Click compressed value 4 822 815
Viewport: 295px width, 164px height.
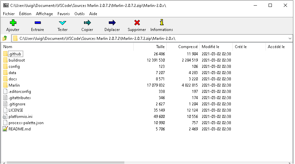coord(190,85)
